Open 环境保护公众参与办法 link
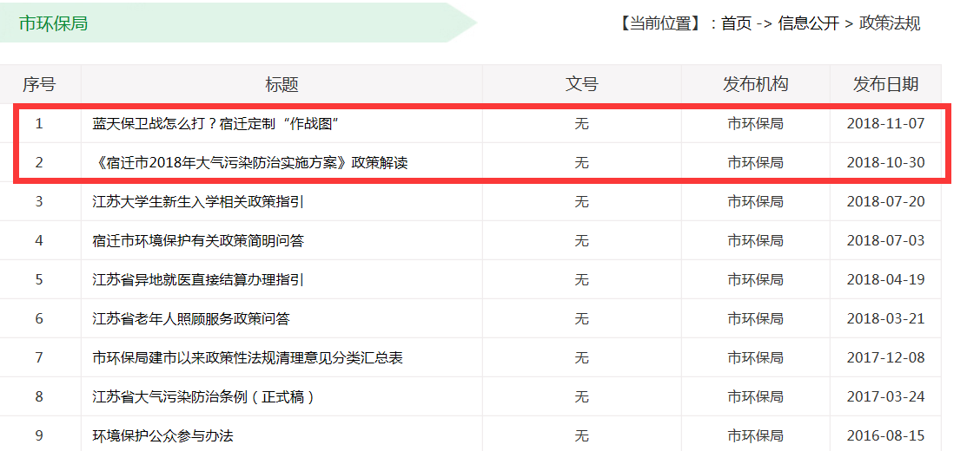Image resolution: width=967 pixels, height=451 pixels. tap(162, 435)
